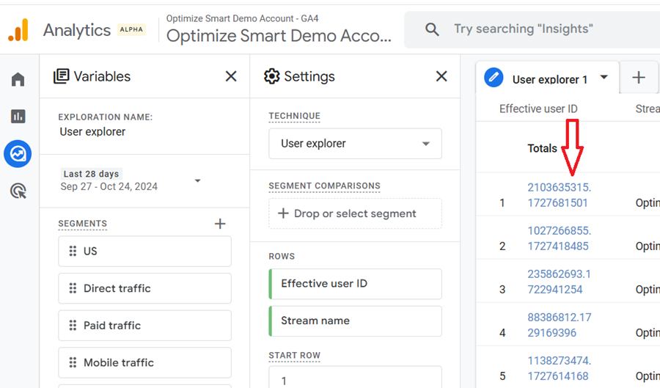Click the Effective user ID row chip
Image resolution: width=660 pixels, height=388 pixels.
[355, 284]
